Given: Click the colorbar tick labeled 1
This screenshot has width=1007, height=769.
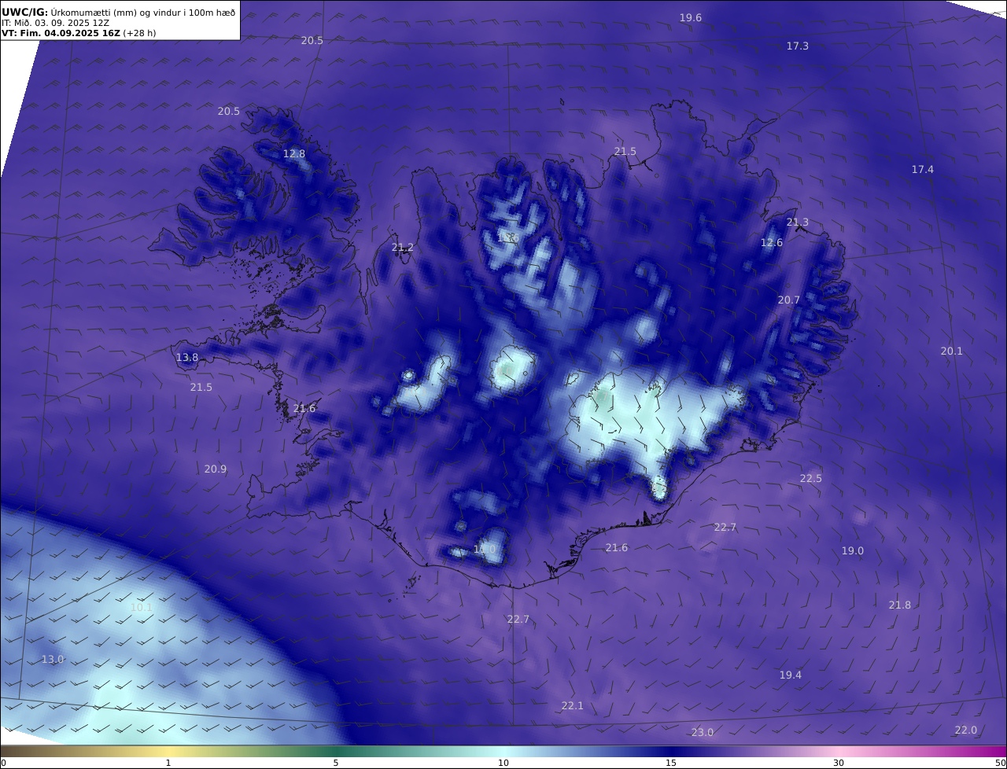Looking at the screenshot, I should 168,763.
